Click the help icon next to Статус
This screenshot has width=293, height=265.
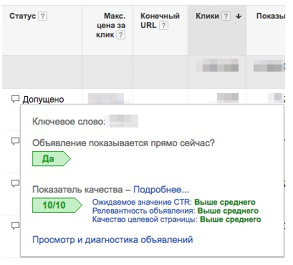click(x=43, y=16)
